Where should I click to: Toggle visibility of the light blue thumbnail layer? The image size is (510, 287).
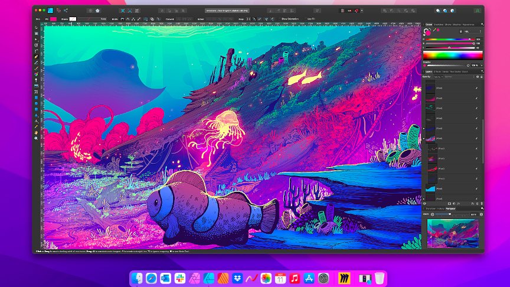476,189
